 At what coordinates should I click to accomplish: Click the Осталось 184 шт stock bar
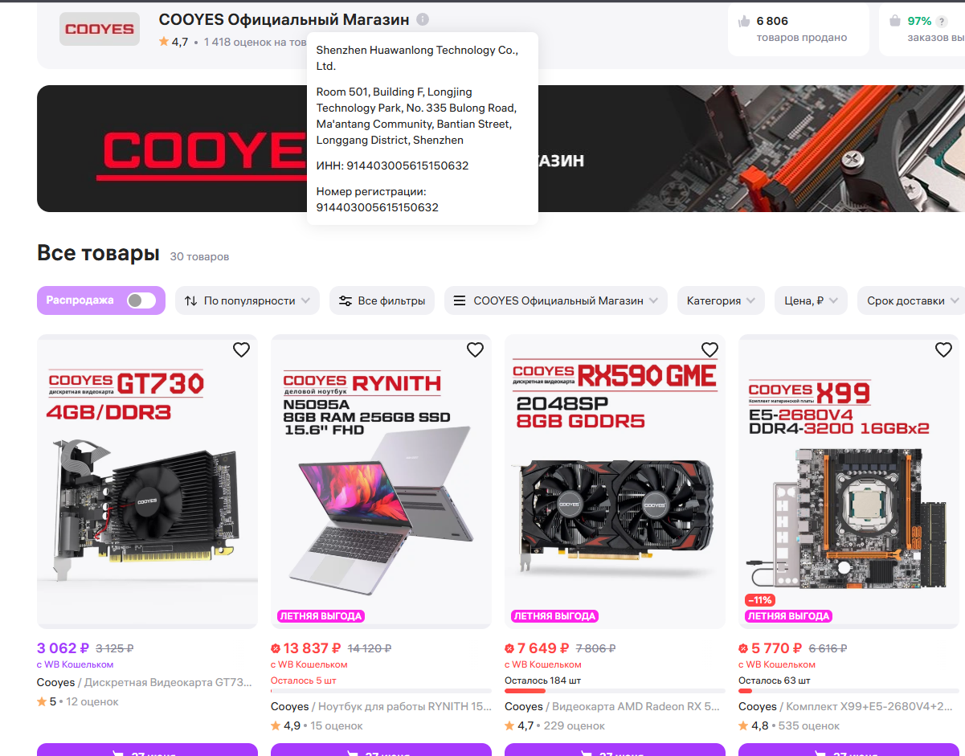615,690
